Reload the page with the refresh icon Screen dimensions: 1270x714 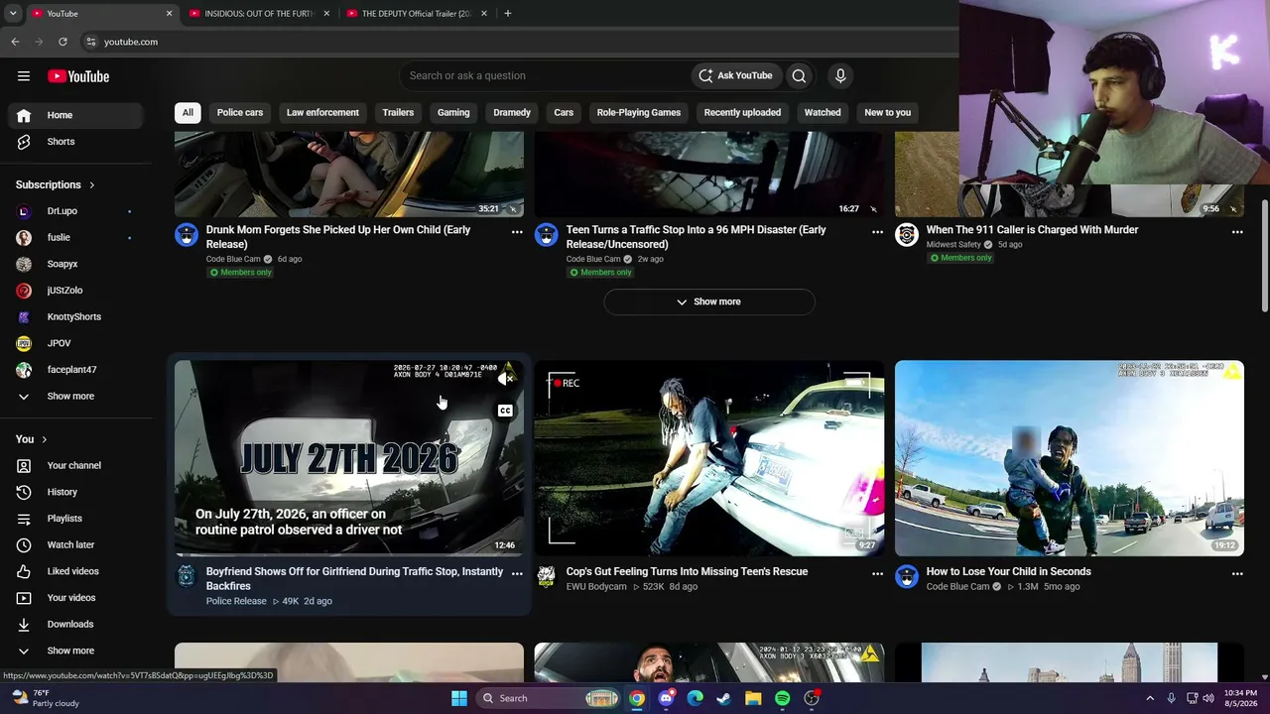63,42
